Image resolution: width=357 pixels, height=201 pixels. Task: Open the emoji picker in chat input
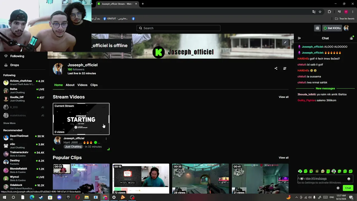pyautogui.click(x=349, y=179)
